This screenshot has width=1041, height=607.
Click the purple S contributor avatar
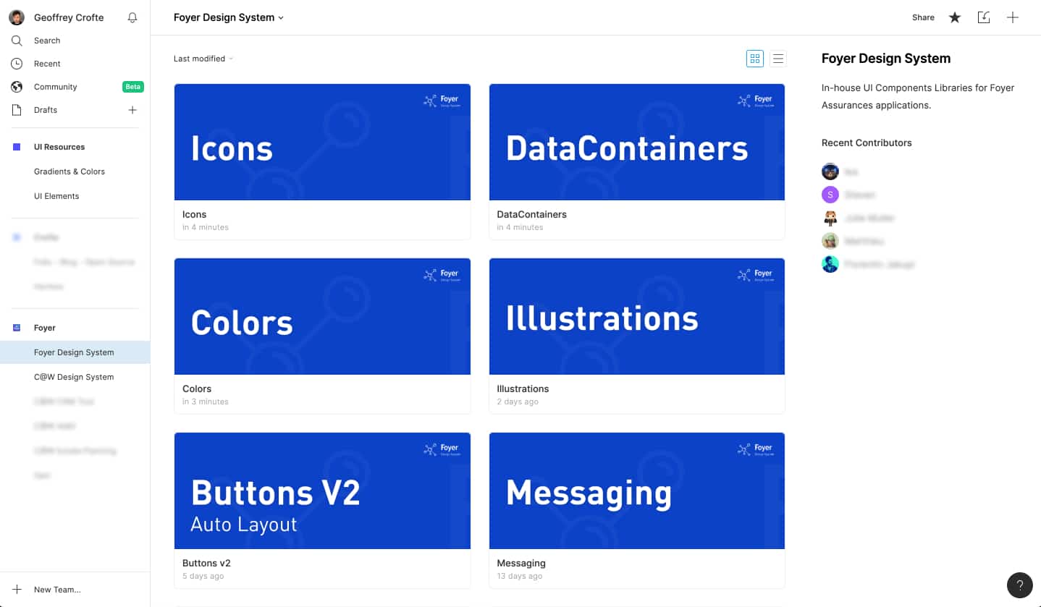(830, 195)
